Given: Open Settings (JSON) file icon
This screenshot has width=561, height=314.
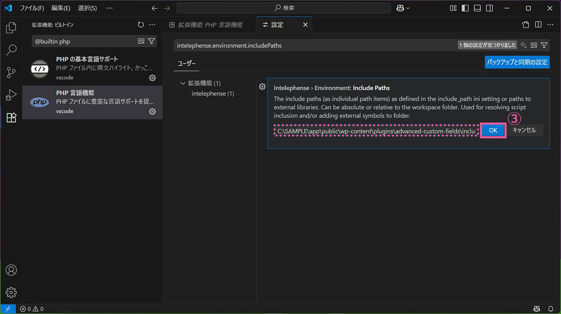Looking at the screenshot, I should (526, 25).
